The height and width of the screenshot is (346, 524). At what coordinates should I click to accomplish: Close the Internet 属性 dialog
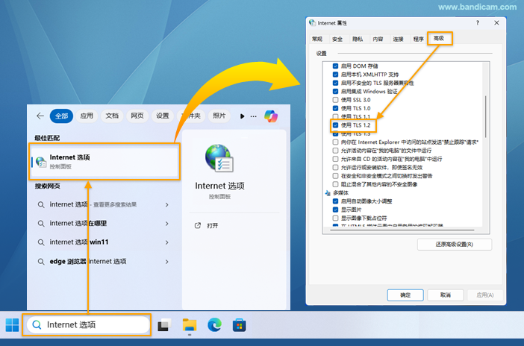click(x=496, y=22)
